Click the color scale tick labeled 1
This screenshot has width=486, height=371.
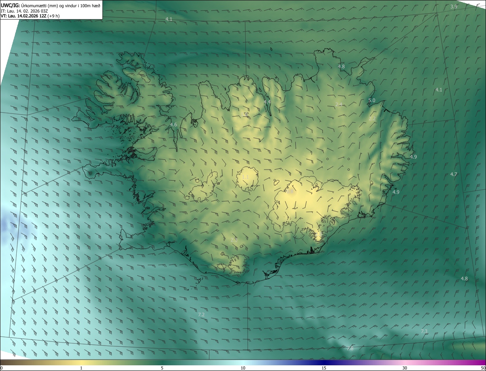click(x=81, y=368)
